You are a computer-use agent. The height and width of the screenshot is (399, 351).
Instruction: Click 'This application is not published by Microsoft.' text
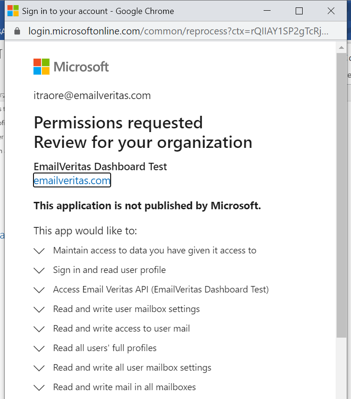[147, 206]
